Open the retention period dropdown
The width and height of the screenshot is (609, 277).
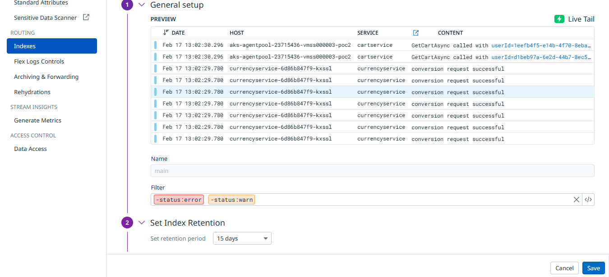[x=242, y=238]
